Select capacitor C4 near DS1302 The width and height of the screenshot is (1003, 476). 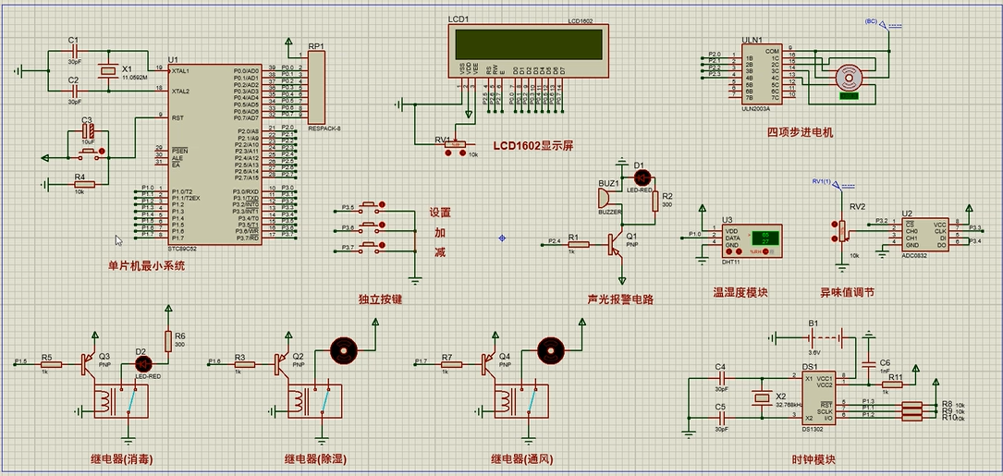721,378
